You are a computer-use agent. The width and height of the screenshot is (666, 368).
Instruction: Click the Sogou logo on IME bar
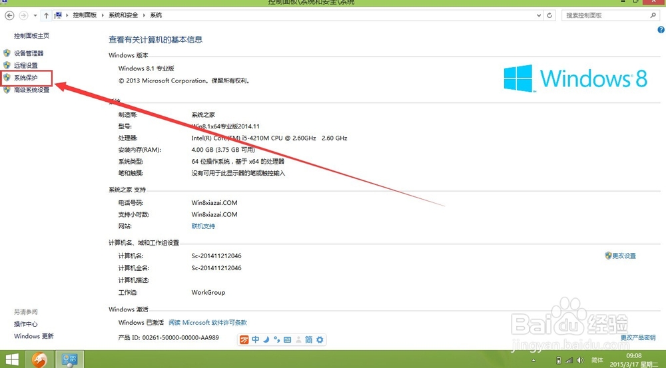244,339
